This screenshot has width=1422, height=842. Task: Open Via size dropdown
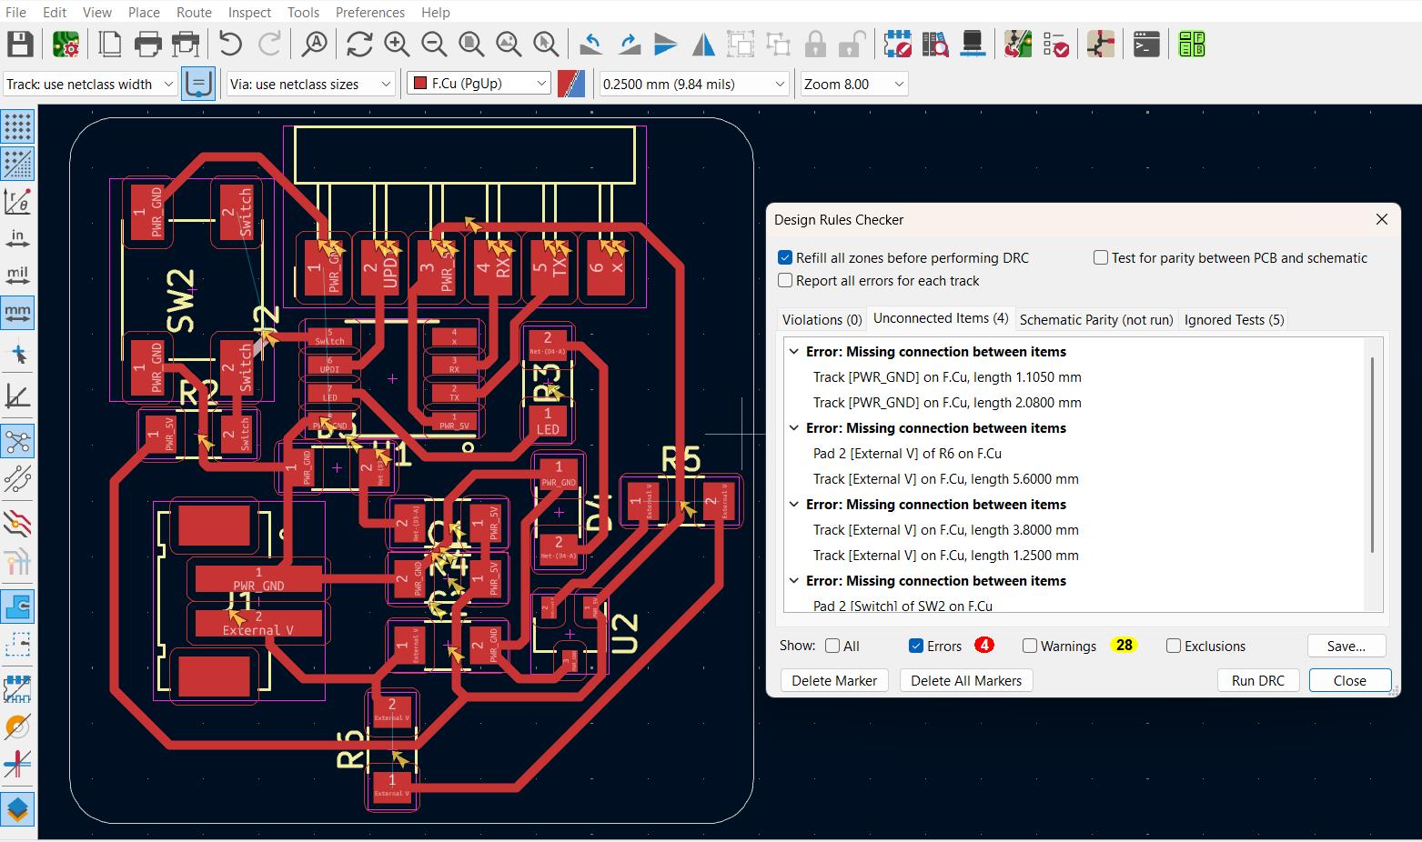pyautogui.click(x=310, y=84)
